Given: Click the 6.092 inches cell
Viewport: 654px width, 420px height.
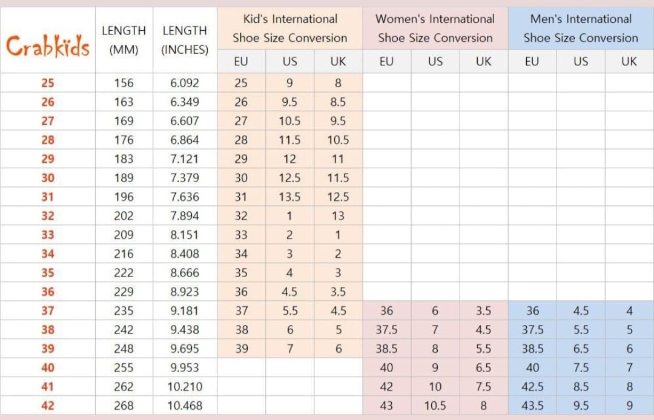Looking at the screenshot, I should [x=185, y=83].
